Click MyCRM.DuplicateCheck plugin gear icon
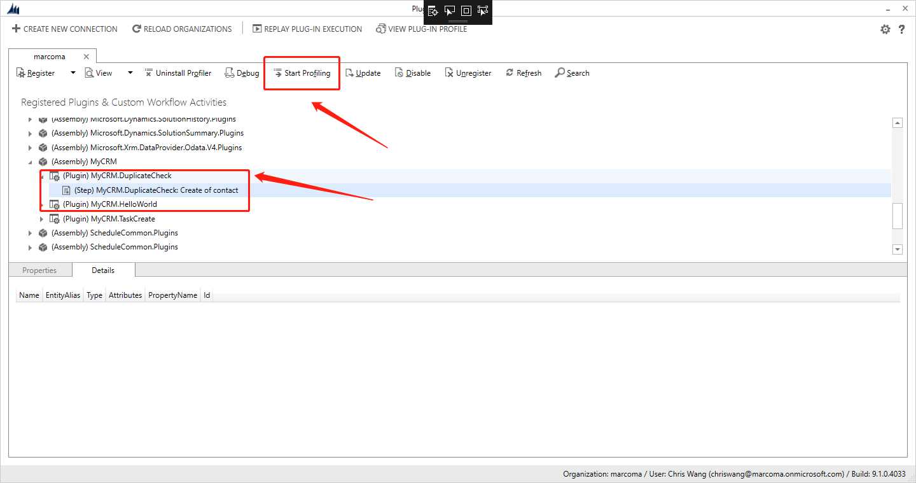This screenshot has height=483, width=916. (x=54, y=176)
